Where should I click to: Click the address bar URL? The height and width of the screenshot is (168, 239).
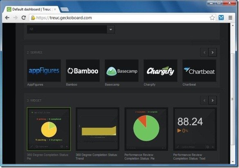pos(64,18)
